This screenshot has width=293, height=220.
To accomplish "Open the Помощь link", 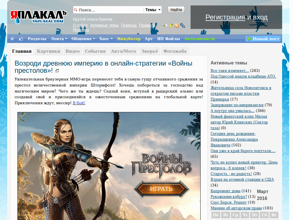I will tap(129, 25).
